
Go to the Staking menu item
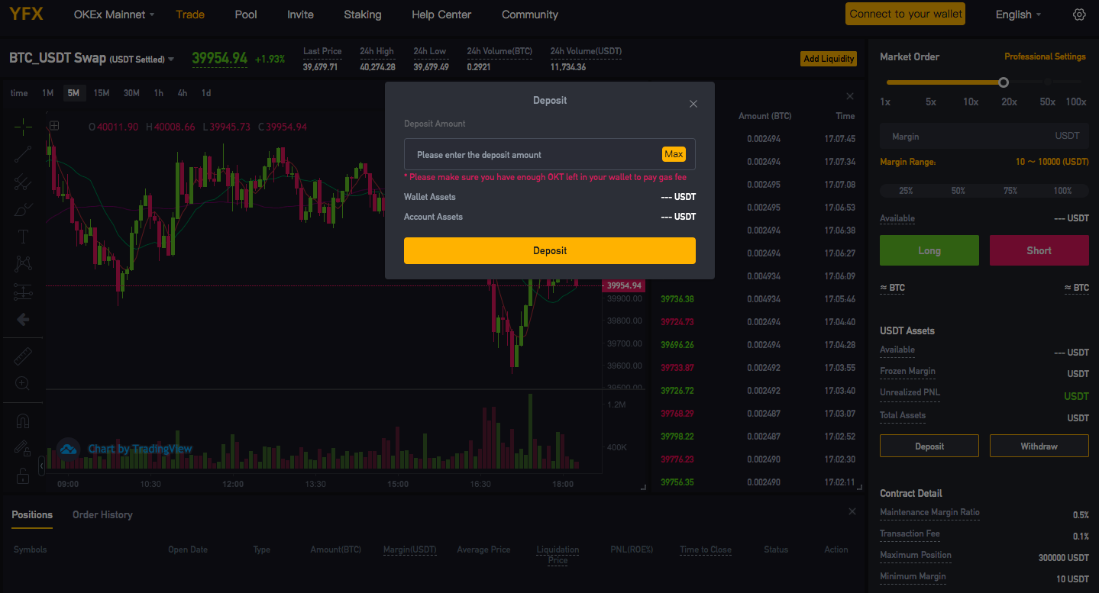362,15
